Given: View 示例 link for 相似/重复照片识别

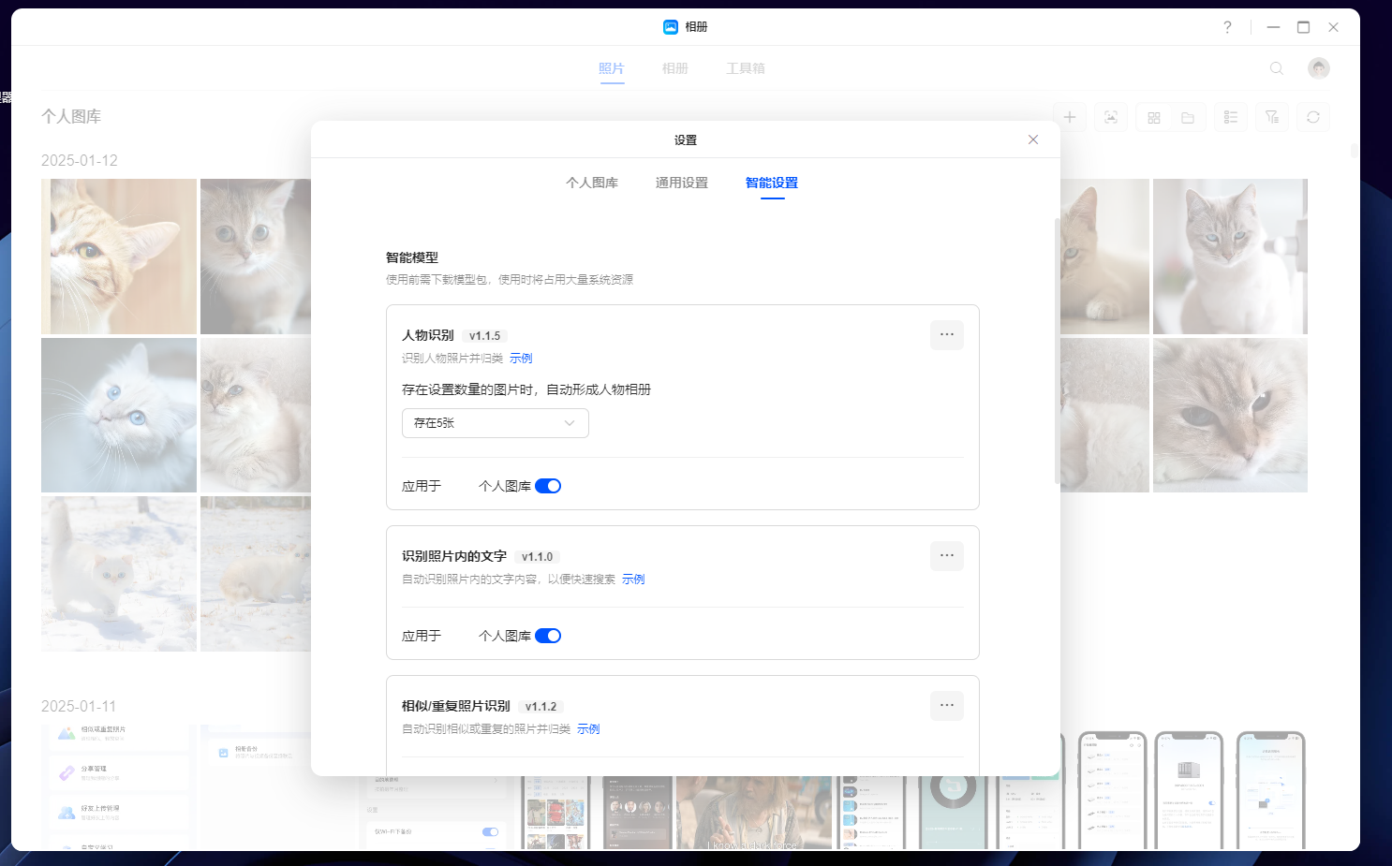Looking at the screenshot, I should [588, 729].
